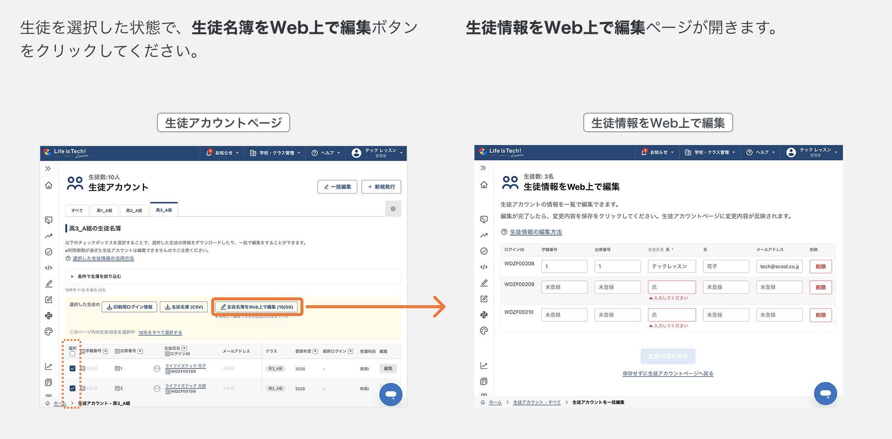Open palette icon in 生徒アカウント sidebar

pos(49,332)
